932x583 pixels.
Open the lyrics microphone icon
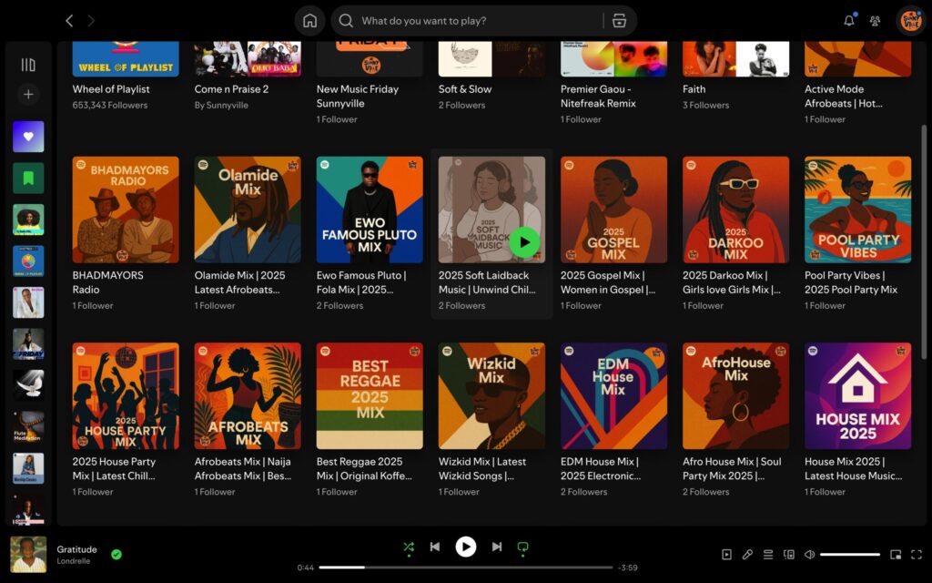(x=747, y=554)
